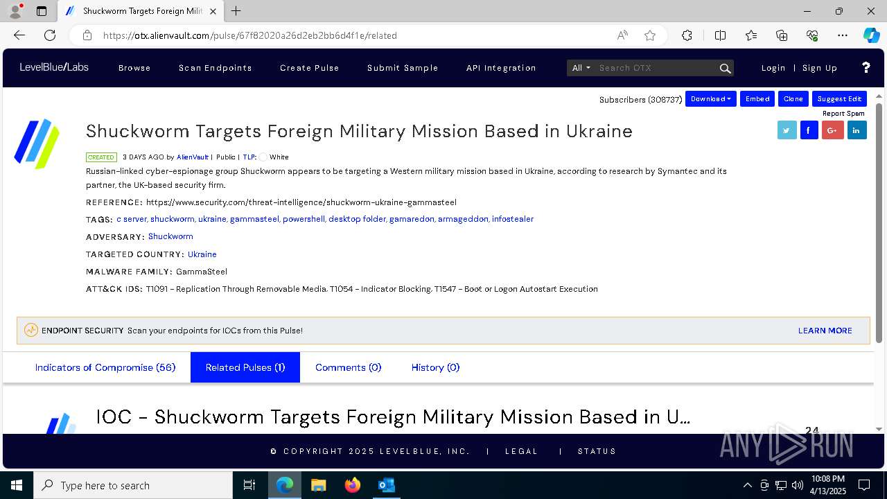Screen dimensions: 887x499
Task: Close the Shuckworm tab
Action: coord(213,11)
